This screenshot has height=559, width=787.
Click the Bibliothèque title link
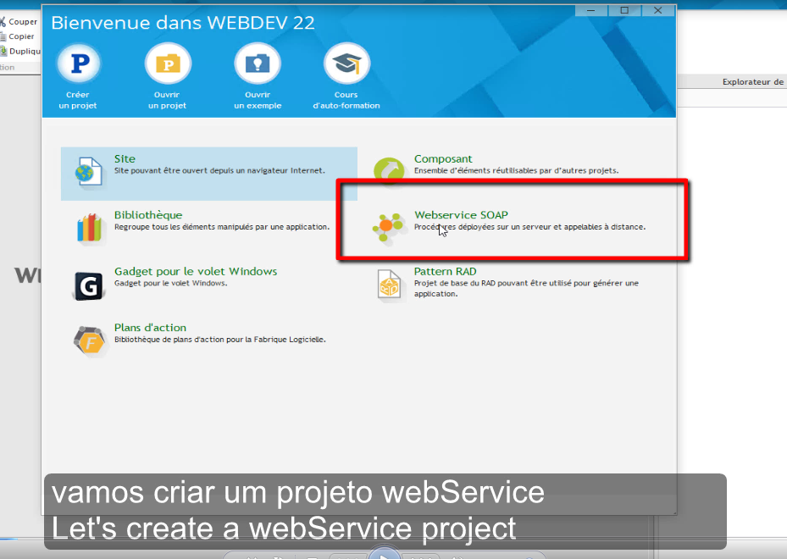coord(148,215)
